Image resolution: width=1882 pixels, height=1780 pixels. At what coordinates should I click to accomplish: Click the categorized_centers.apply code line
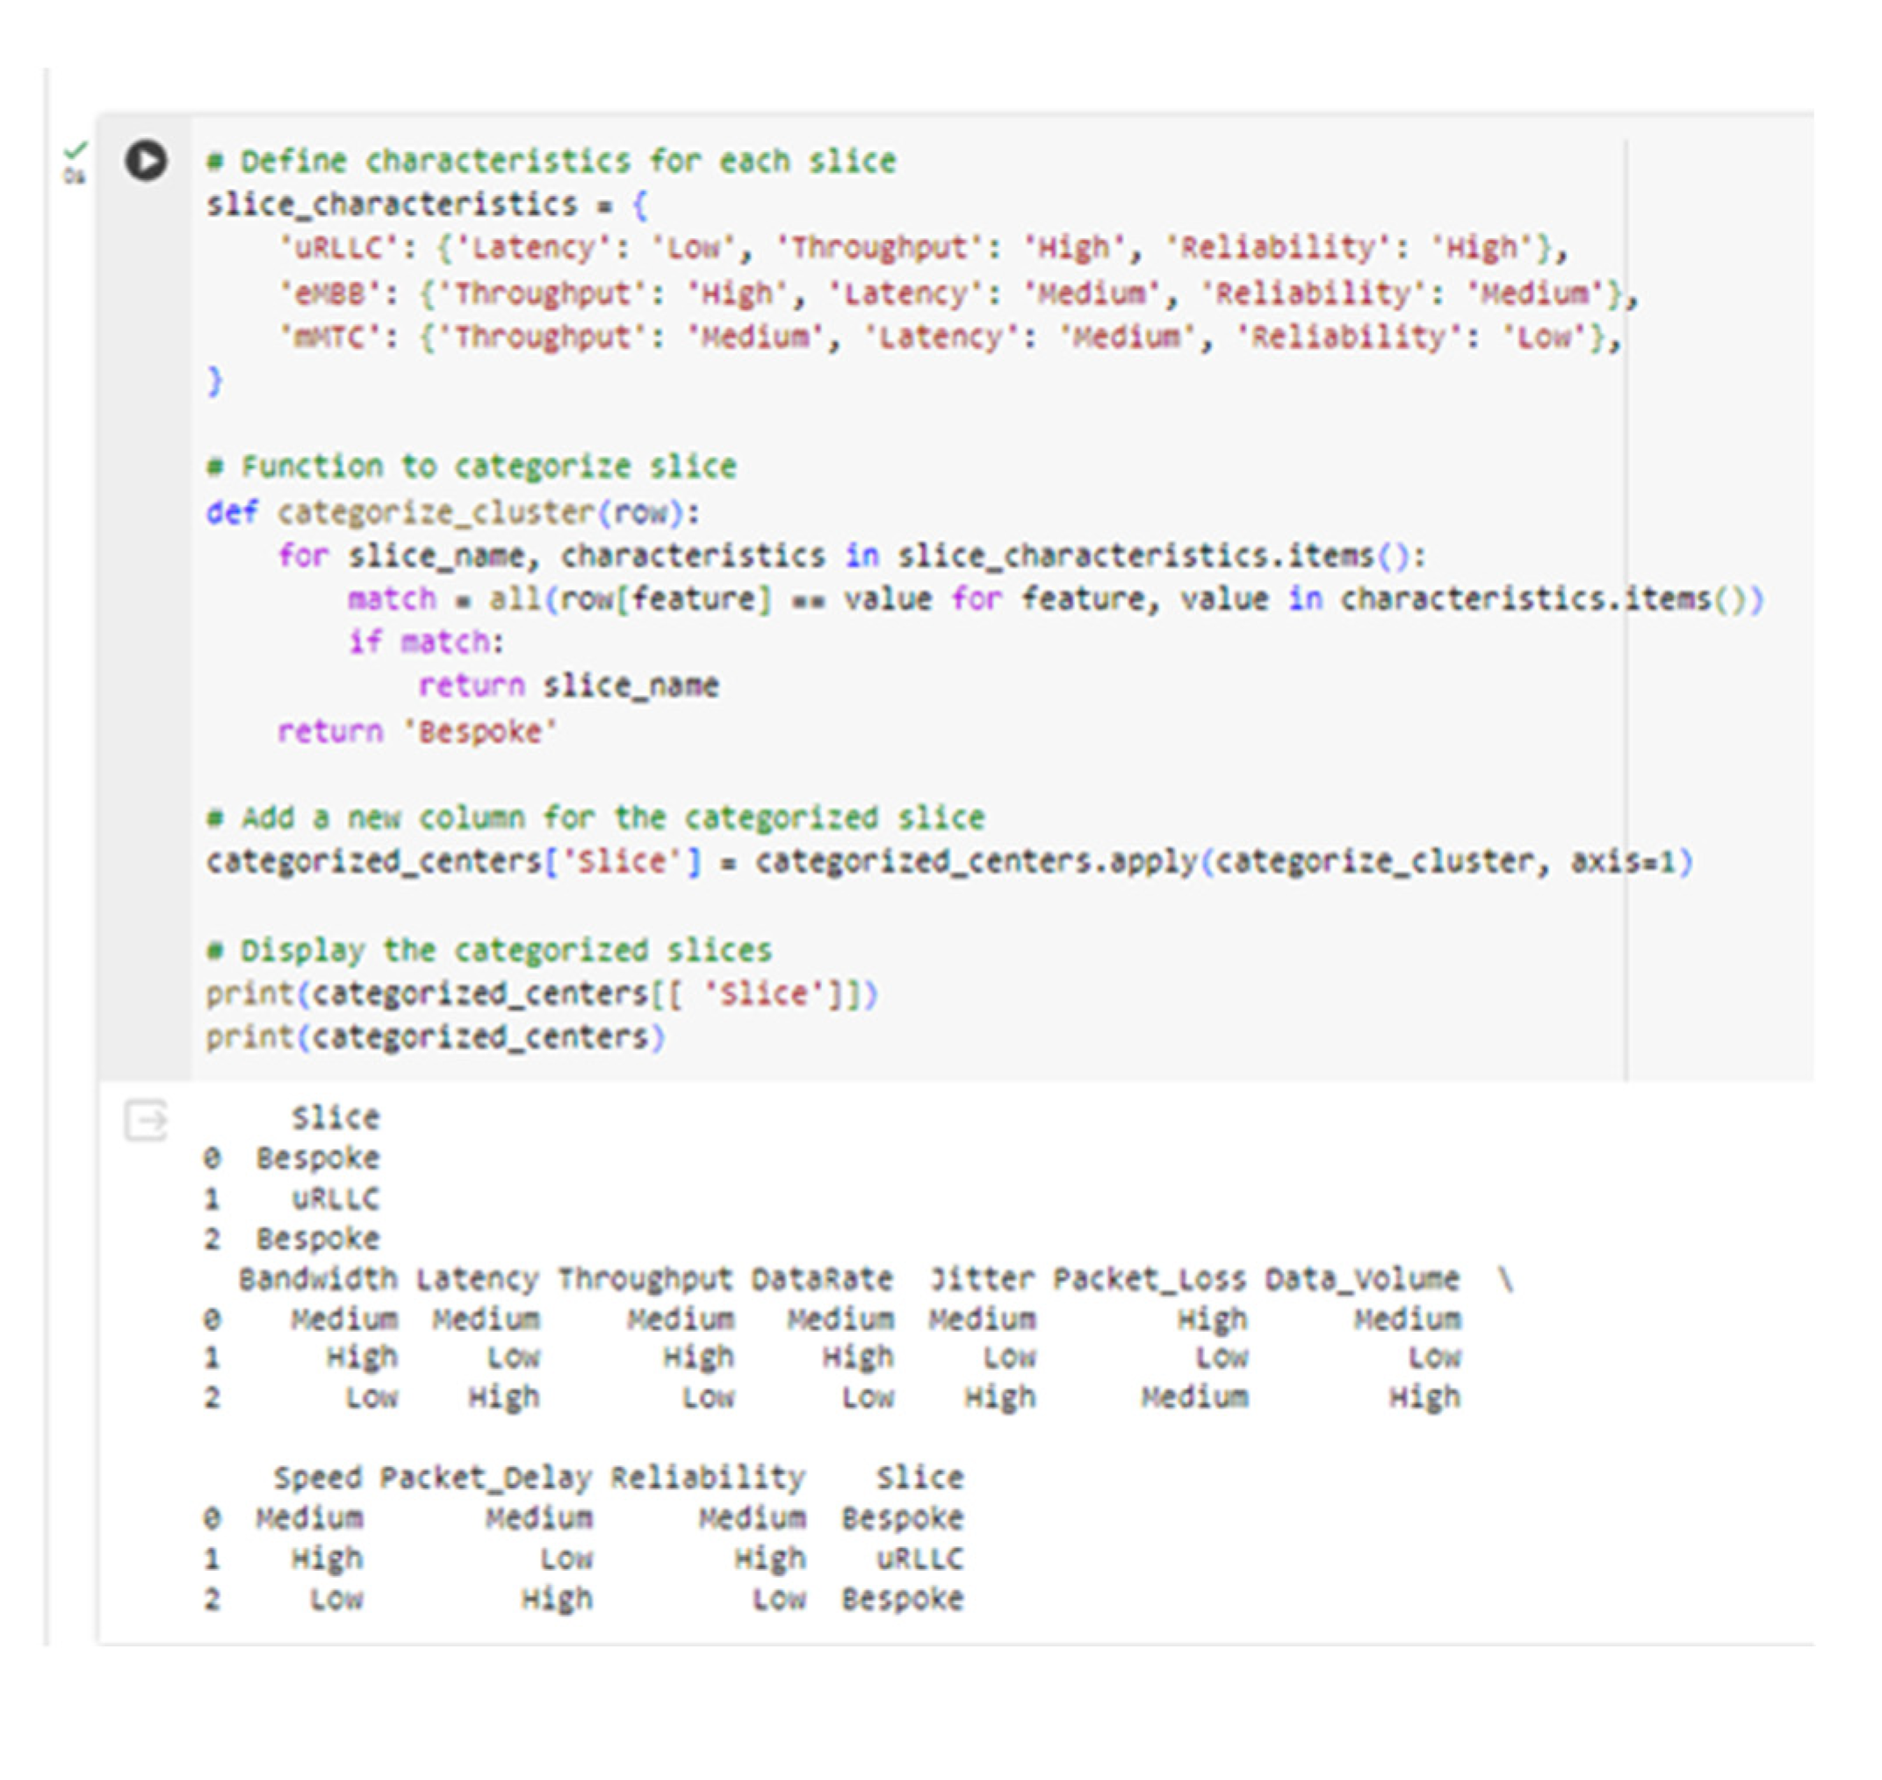[x=948, y=862]
